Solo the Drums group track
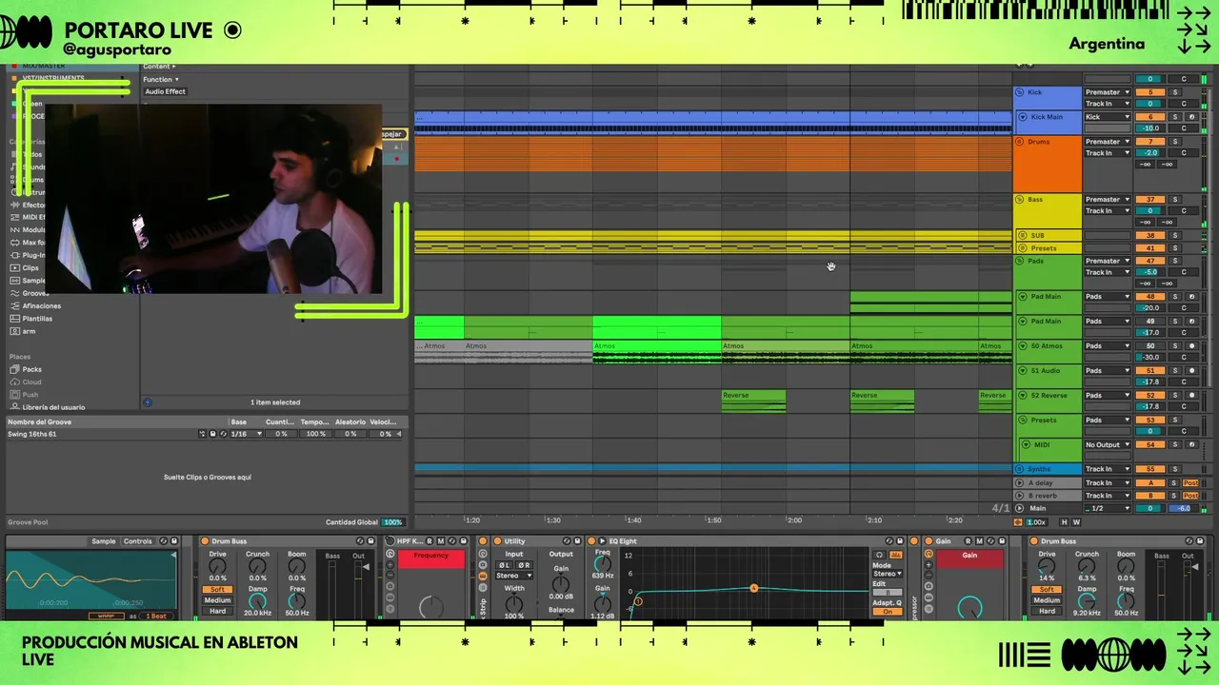This screenshot has height=685, width=1219. [1175, 142]
